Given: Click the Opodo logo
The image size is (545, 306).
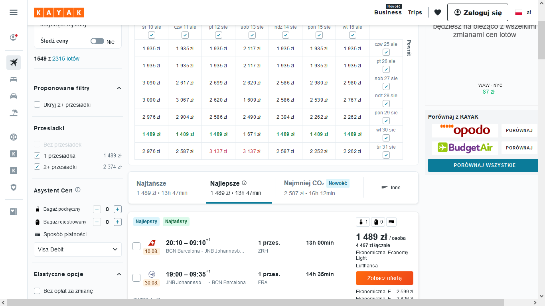Looking at the screenshot, I should (465, 130).
